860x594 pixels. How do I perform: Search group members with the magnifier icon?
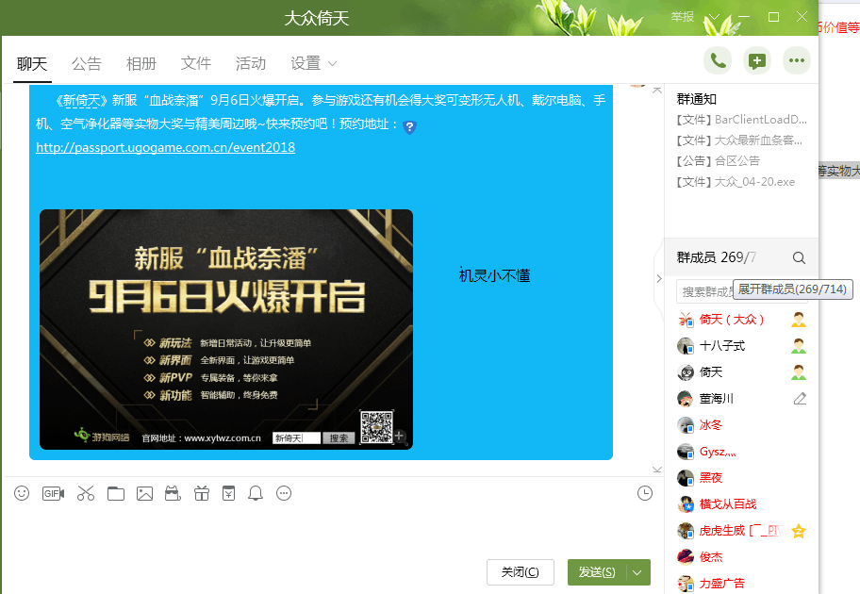coord(798,256)
